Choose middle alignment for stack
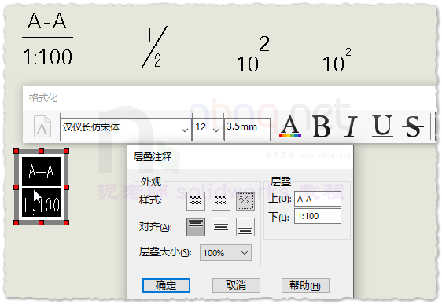 coord(221,226)
